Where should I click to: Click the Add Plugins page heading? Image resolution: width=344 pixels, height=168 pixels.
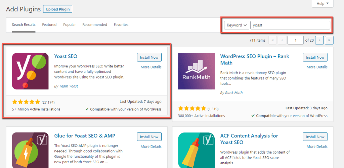pos(24,9)
